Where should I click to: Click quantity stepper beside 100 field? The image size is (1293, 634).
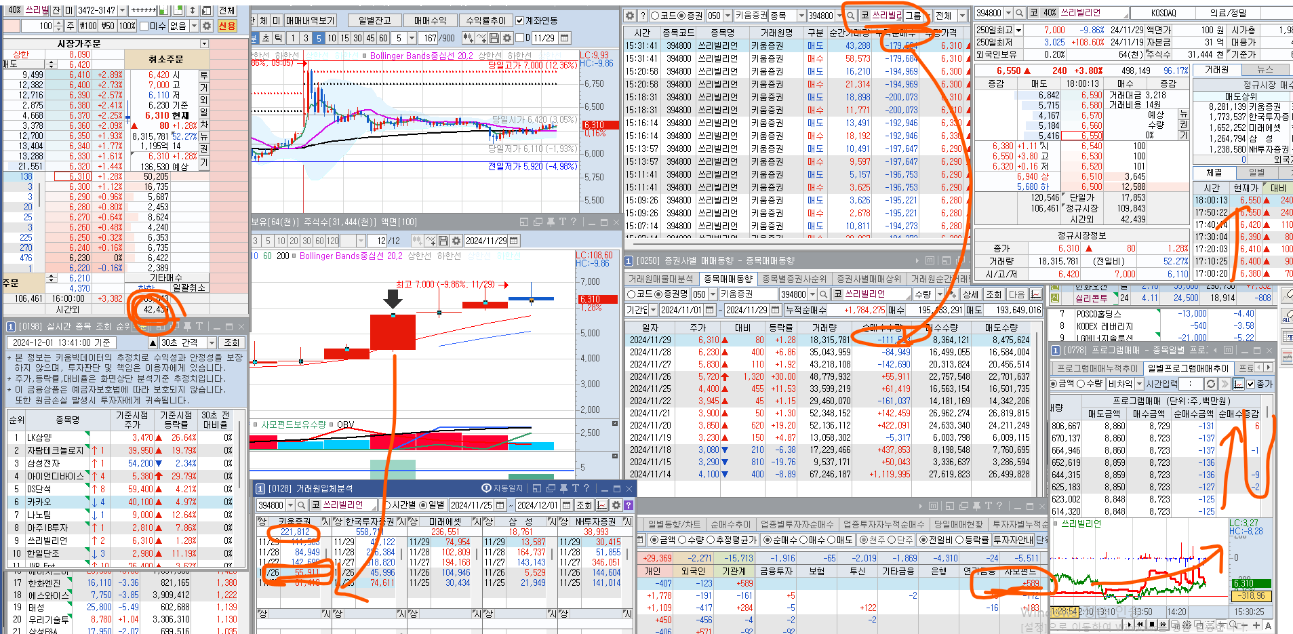coord(59,26)
